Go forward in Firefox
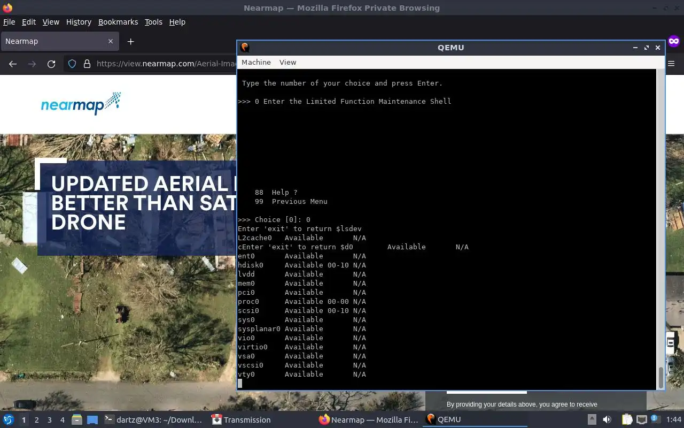684x428 pixels. pyautogui.click(x=32, y=64)
